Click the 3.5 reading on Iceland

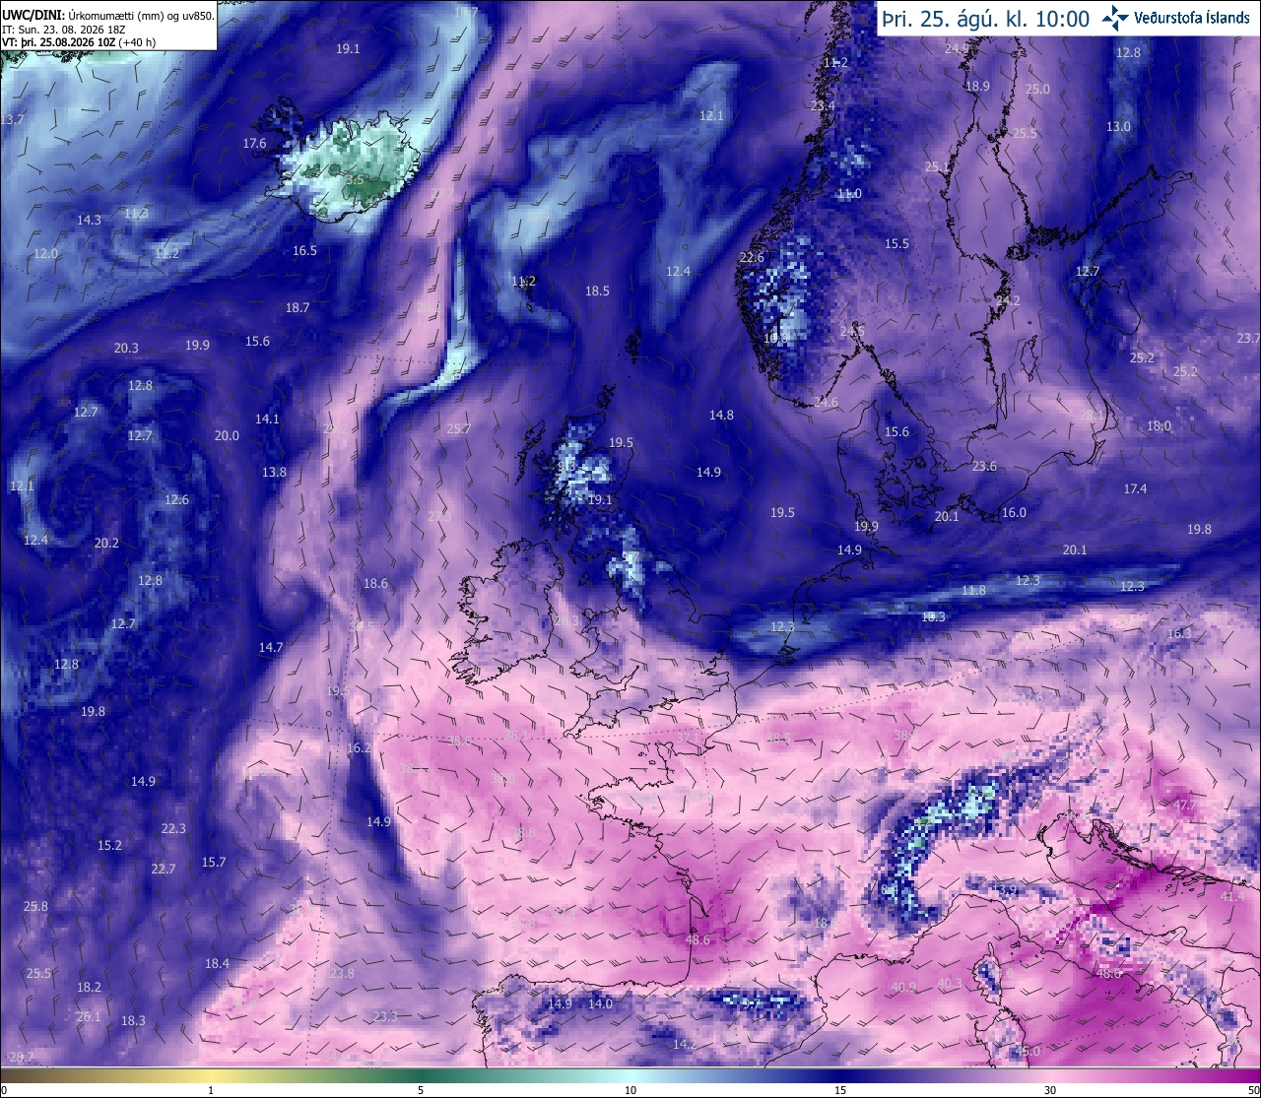pyautogui.click(x=355, y=180)
